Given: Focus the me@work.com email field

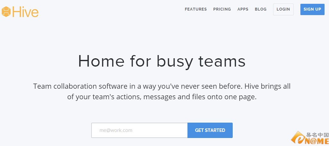Looking at the screenshot, I should coord(139,130).
